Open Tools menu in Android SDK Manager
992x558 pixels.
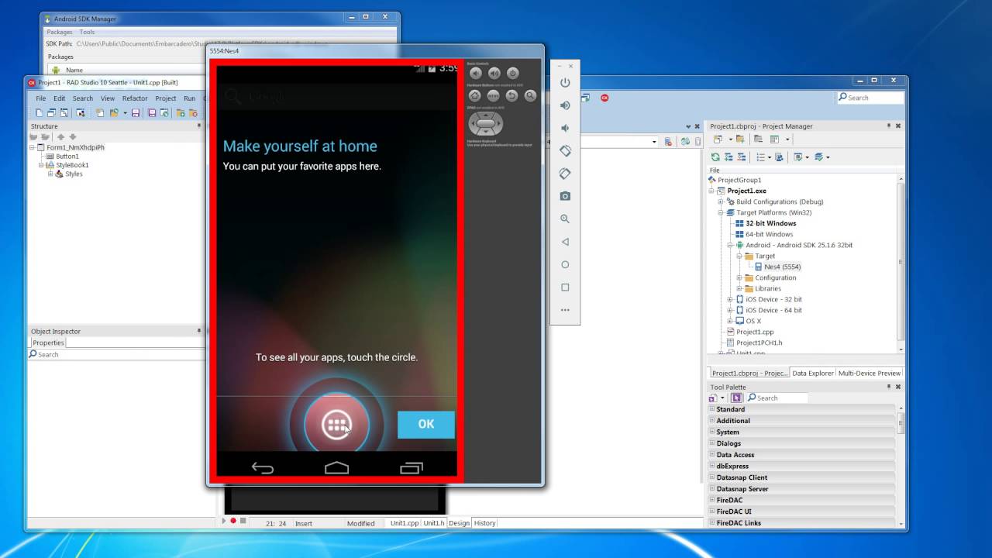(x=87, y=32)
